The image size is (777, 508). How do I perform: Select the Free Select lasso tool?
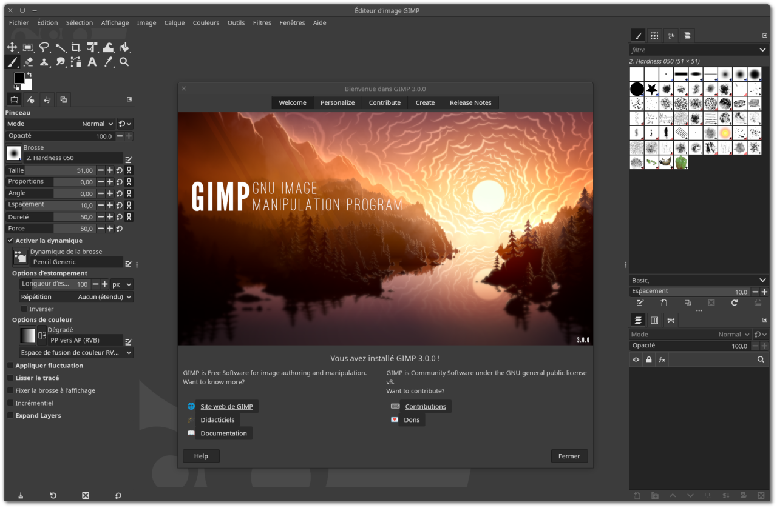(44, 47)
